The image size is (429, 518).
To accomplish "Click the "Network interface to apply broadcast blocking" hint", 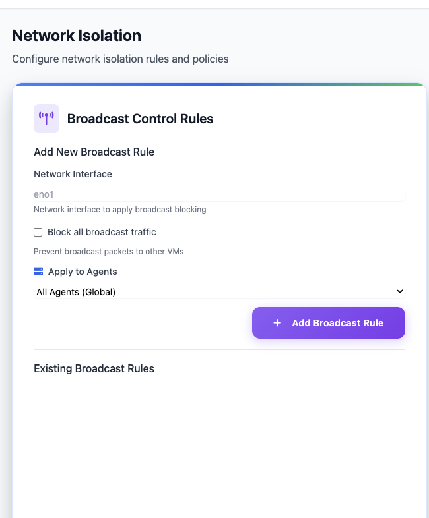I will tap(119, 210).
